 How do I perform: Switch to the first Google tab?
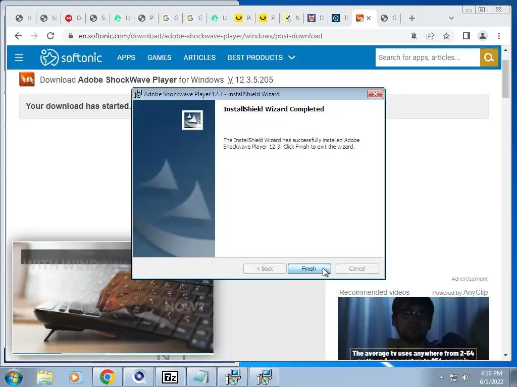(x=171, y=18)
